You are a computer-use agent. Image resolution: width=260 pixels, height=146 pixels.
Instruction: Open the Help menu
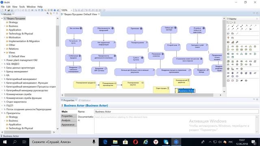(40, 6)
